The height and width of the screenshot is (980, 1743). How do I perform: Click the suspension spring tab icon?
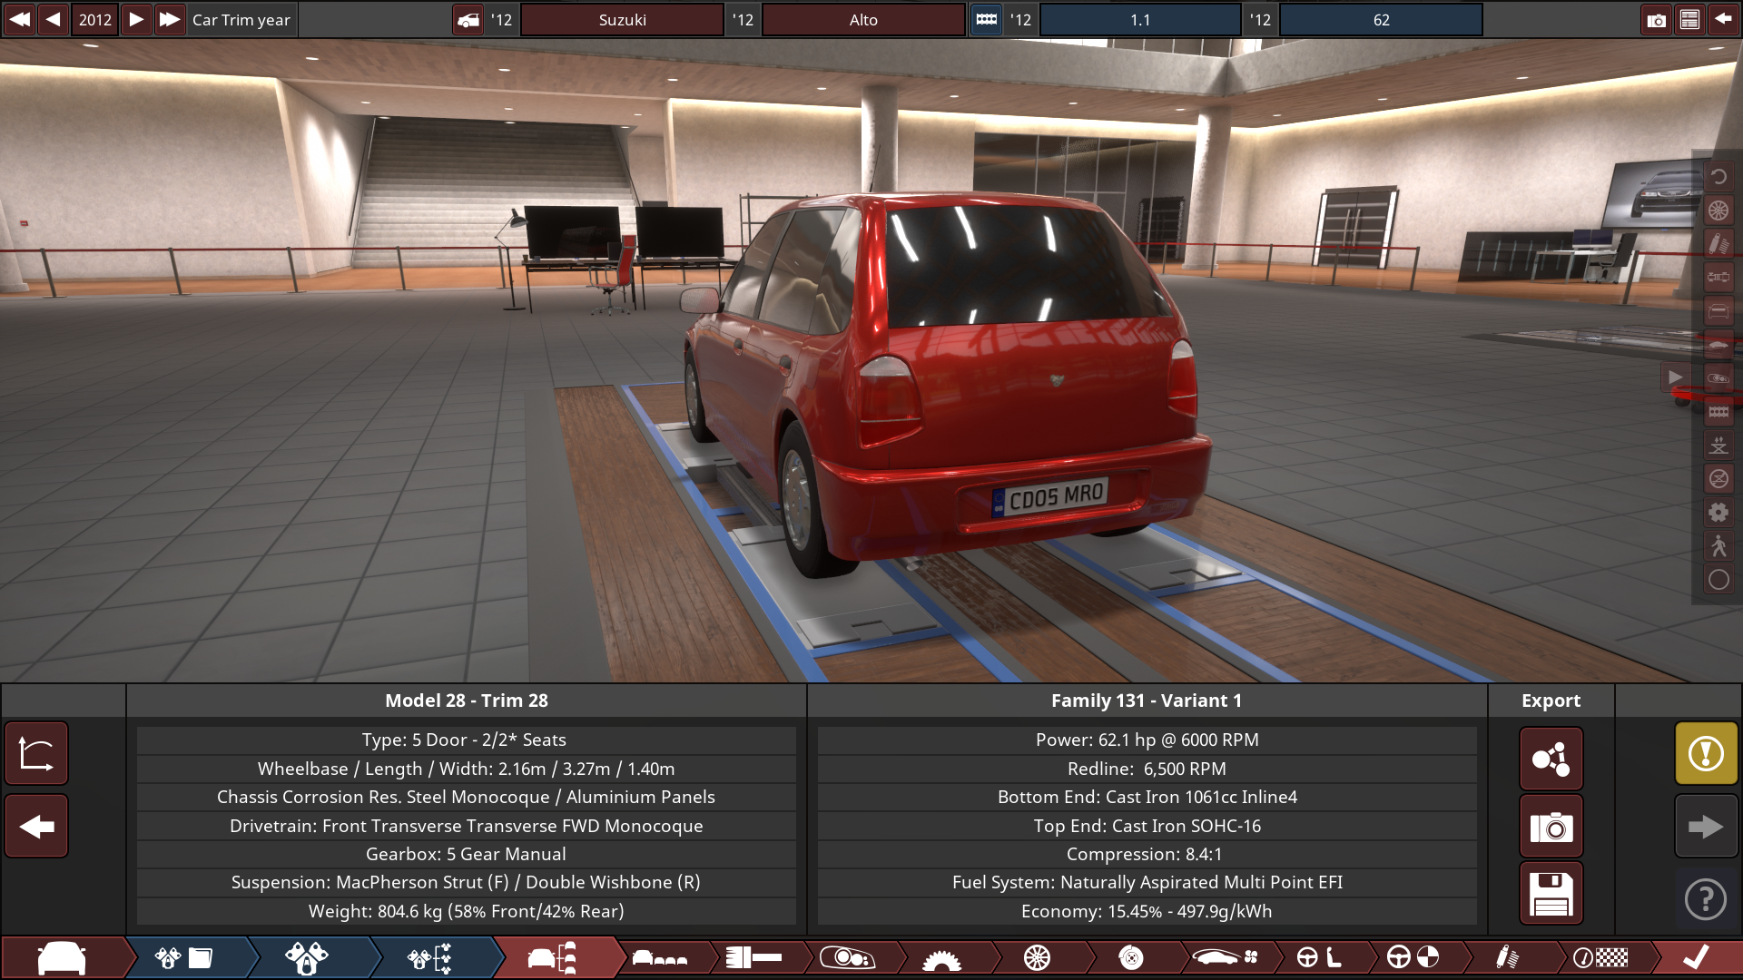click(1506, 957)
